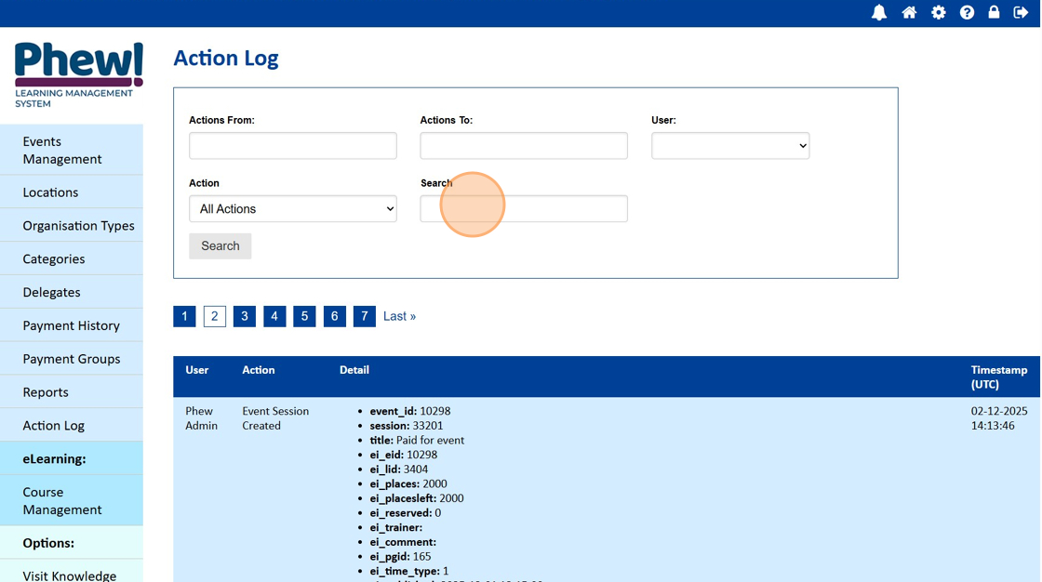Open the settings gear icon

coord(939,13)
